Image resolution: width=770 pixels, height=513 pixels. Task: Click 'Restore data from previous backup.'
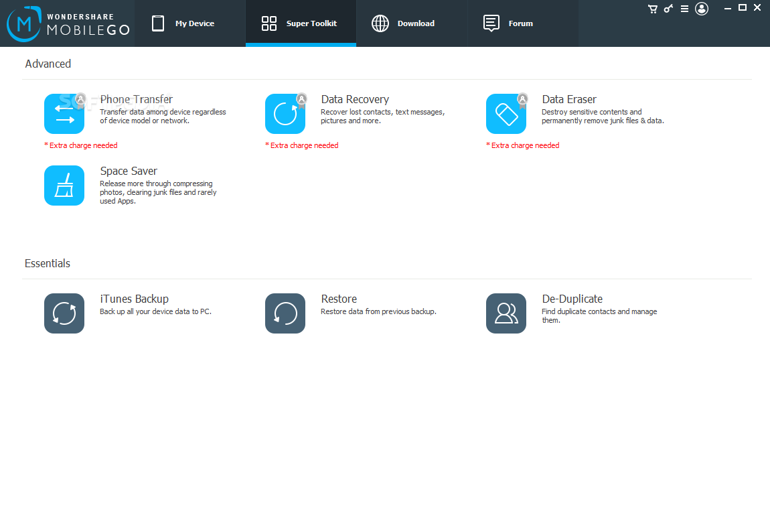pos(378,311)
